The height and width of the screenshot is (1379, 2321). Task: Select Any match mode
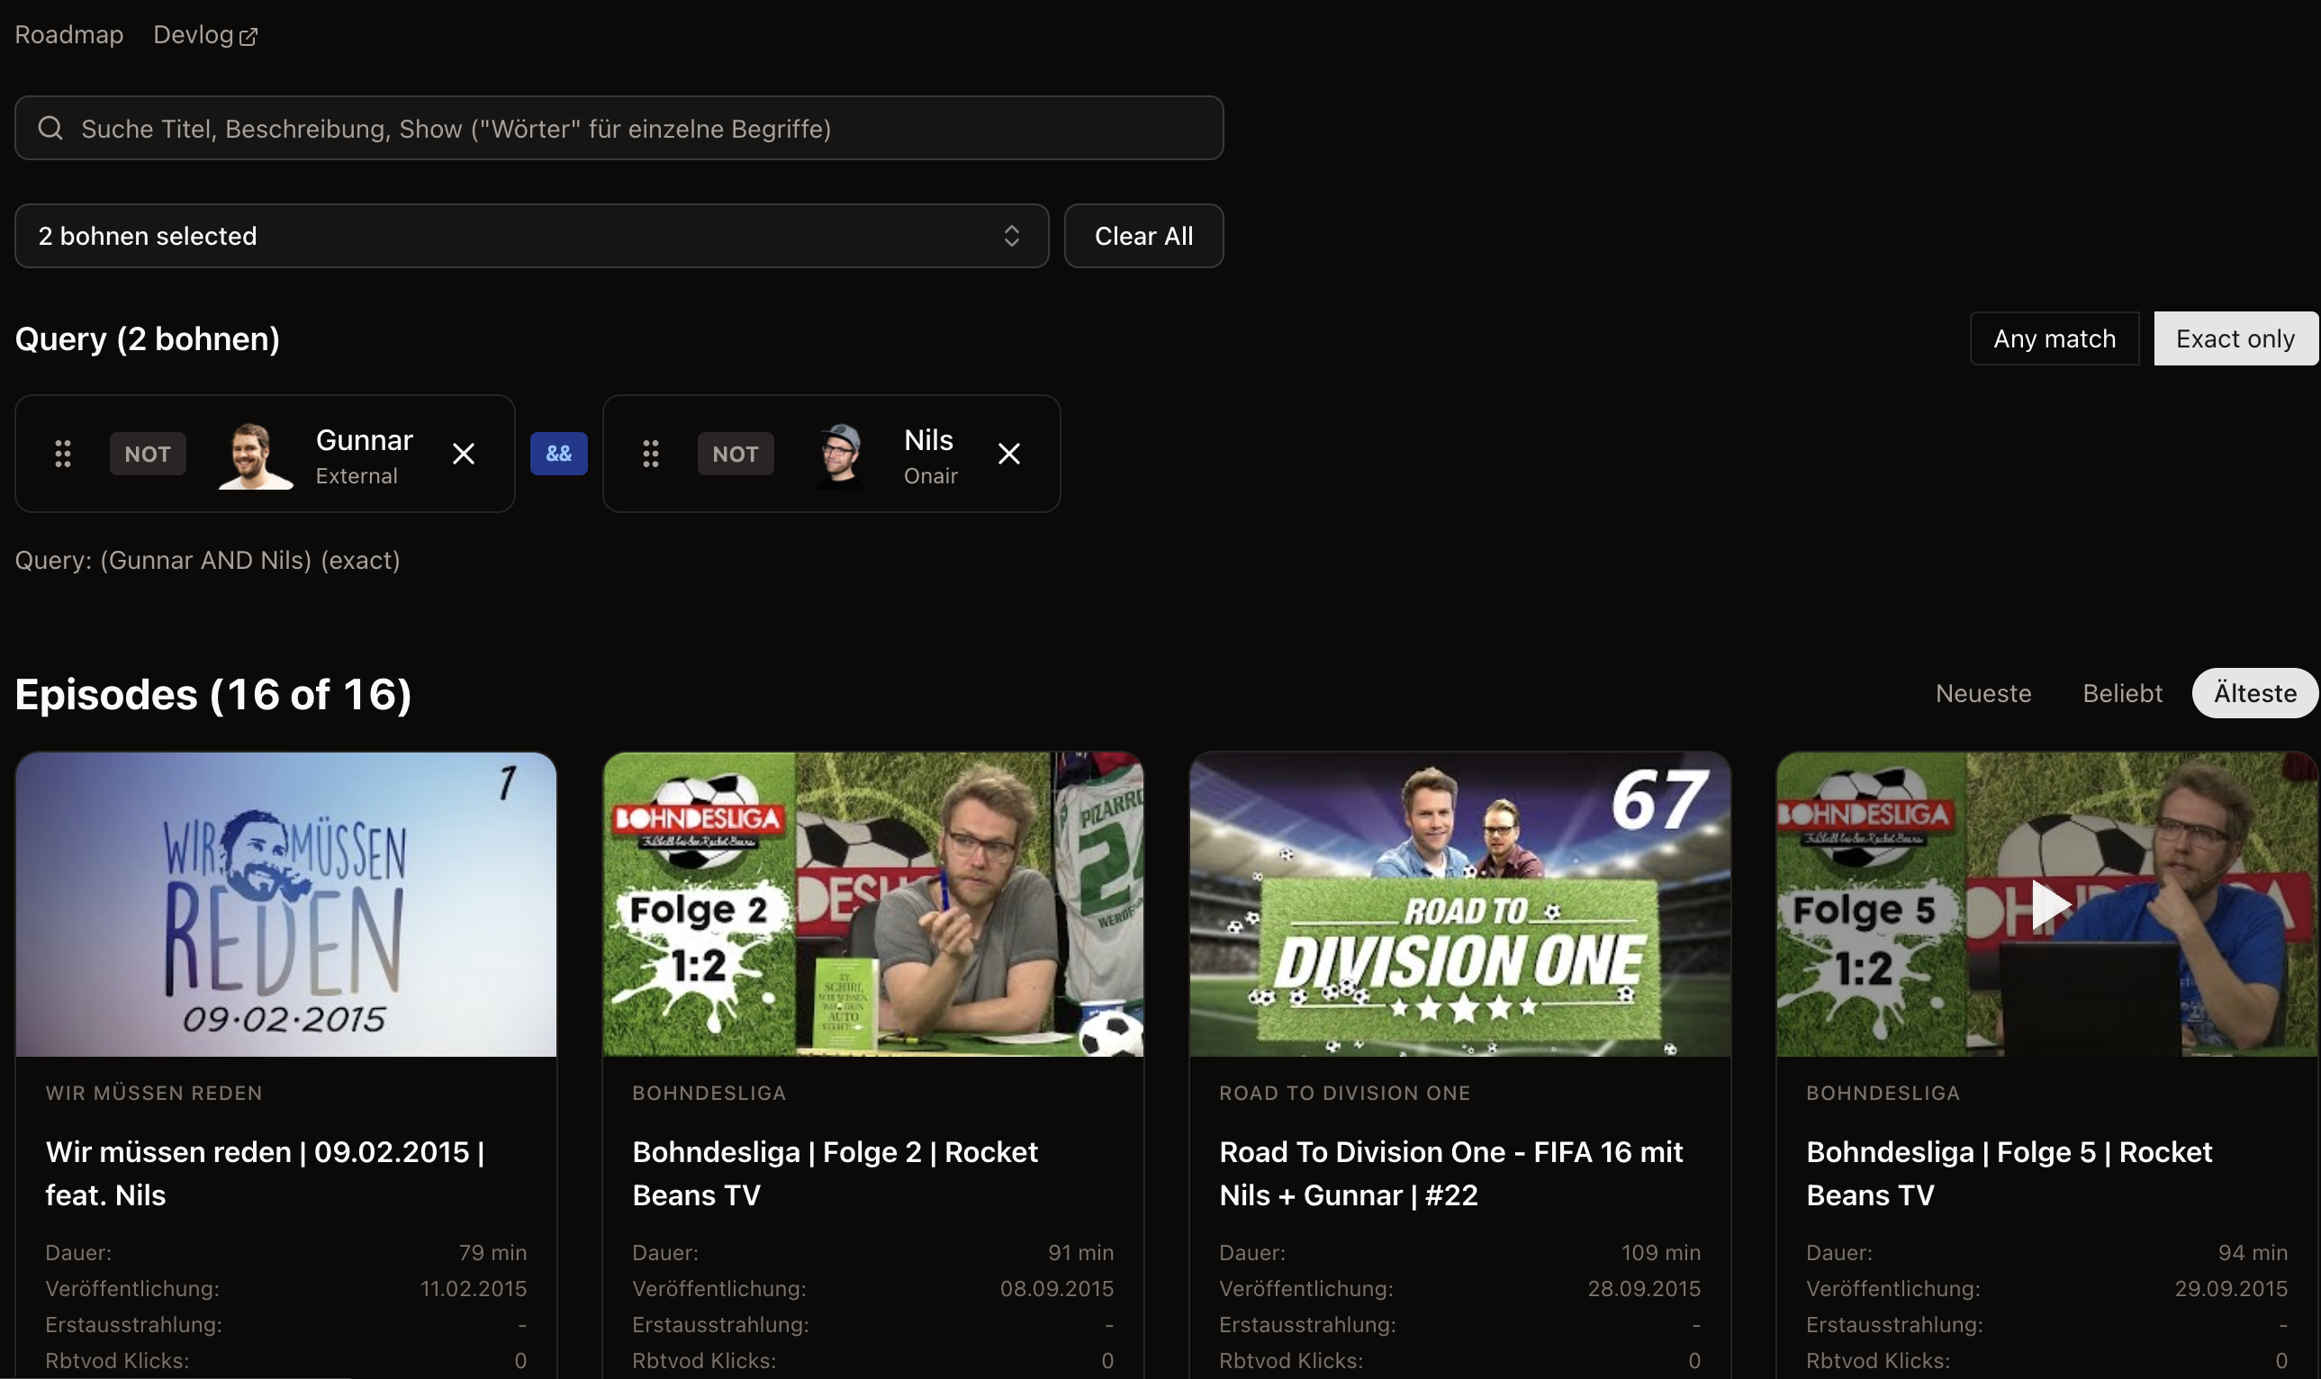pyautogui.click(x=2054, y=338)
